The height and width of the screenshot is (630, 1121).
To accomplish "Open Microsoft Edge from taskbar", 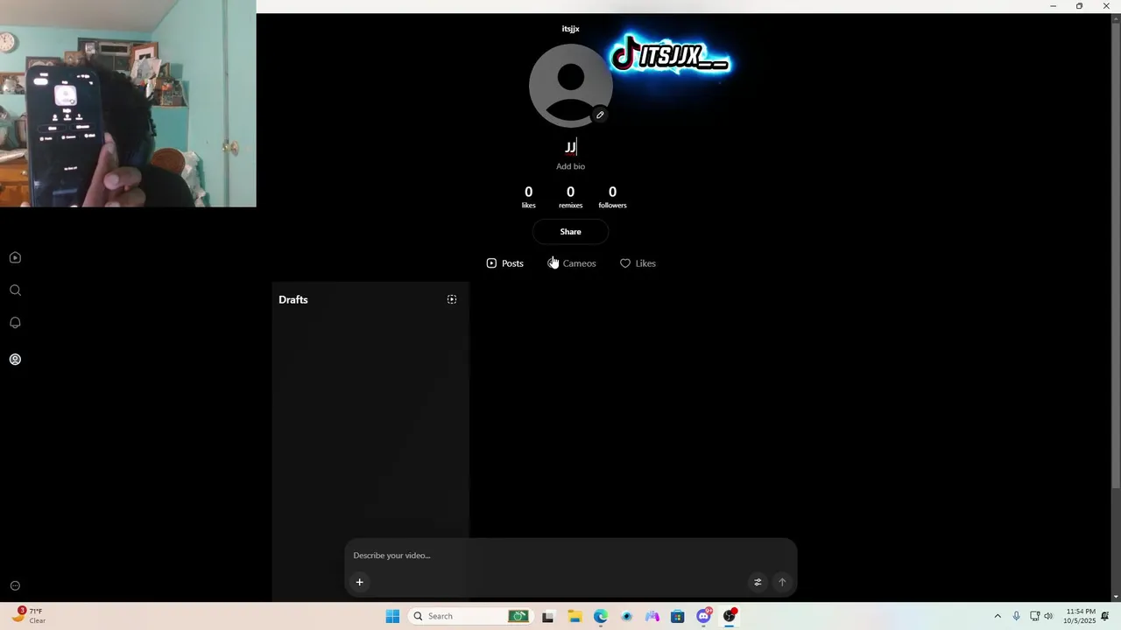I will click(600, 616).
